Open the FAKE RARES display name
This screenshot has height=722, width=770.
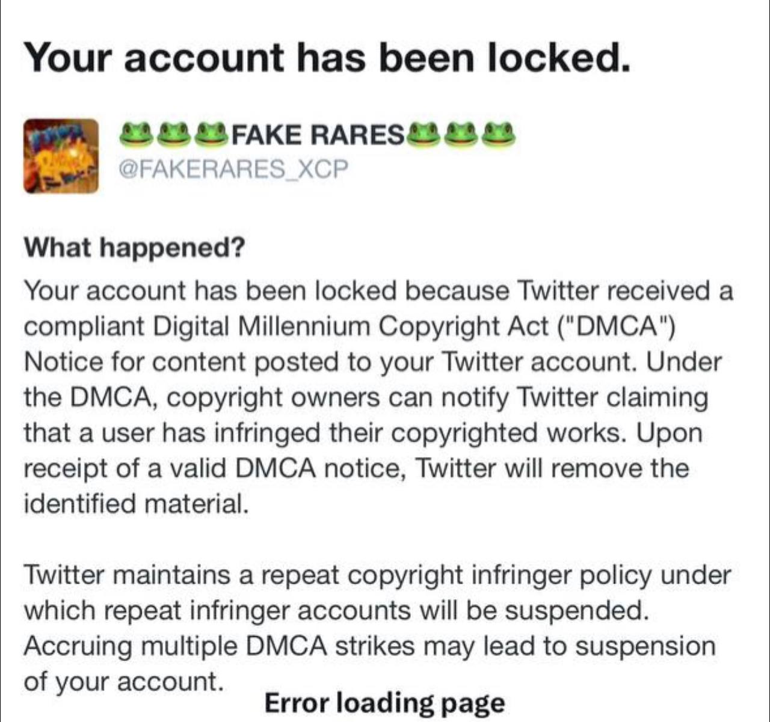point(318,136)
